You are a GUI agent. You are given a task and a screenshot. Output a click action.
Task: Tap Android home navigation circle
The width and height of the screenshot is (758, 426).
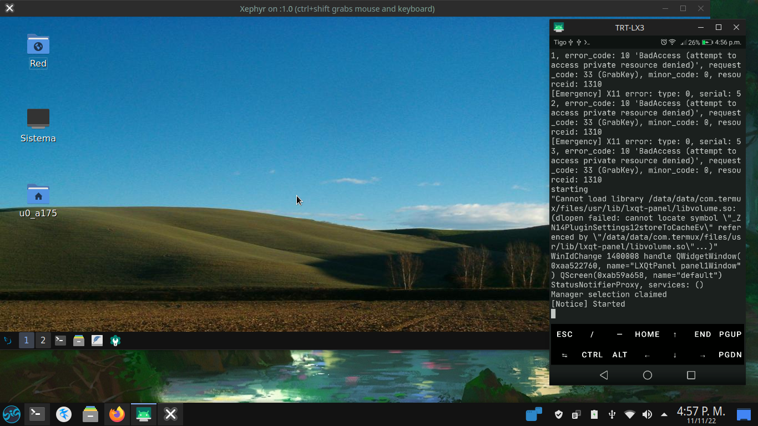click(x=647, y=376)
